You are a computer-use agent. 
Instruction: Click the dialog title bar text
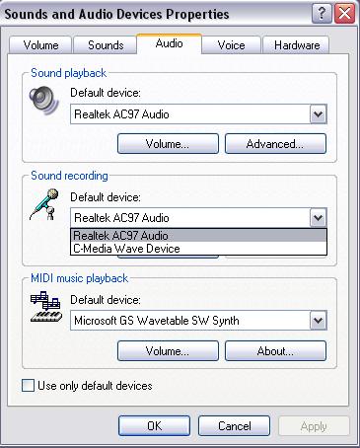click(116, 14)
